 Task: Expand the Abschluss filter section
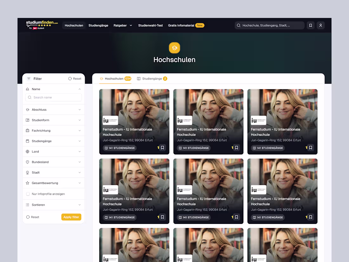point(53,109)
